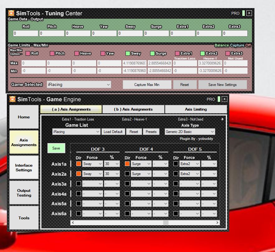
Task: Go to Home in the sidebar
Action: coord(24,117)
